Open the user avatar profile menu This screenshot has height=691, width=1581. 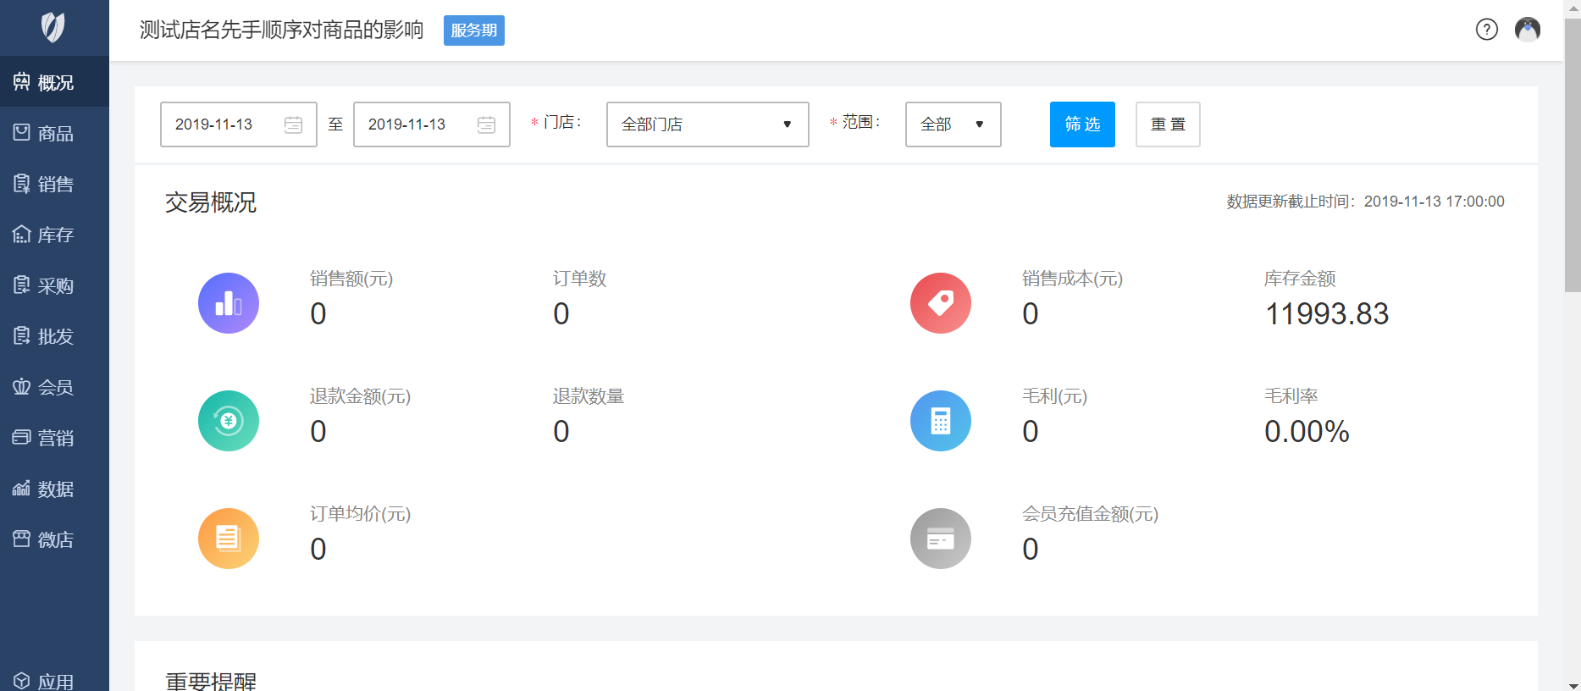[x=1527, y=30]
